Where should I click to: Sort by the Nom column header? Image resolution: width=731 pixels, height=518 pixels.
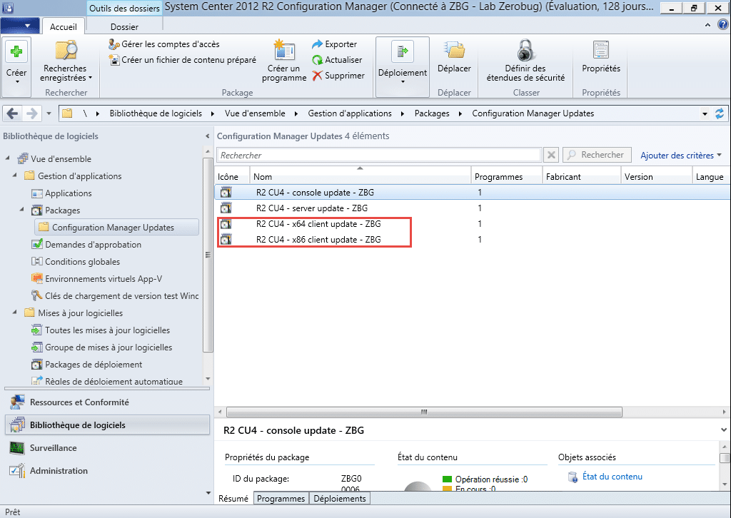(360, 176)
